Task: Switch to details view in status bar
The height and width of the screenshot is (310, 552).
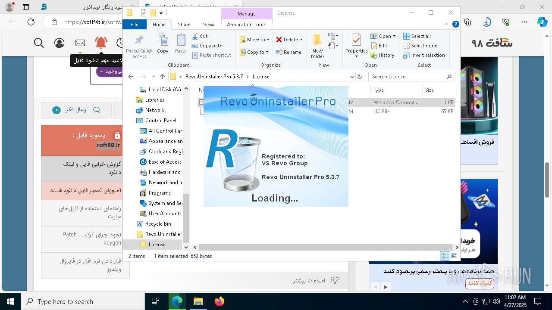Action: [x=445, y=256]
